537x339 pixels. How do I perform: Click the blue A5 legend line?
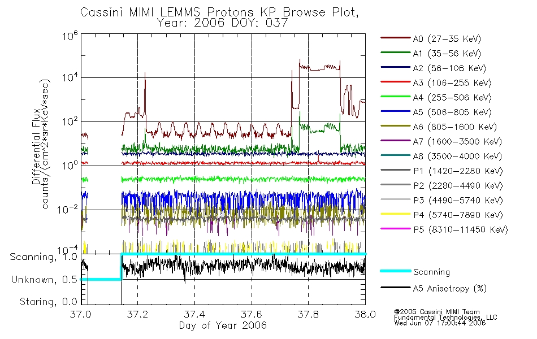click(x=395, y=111)
